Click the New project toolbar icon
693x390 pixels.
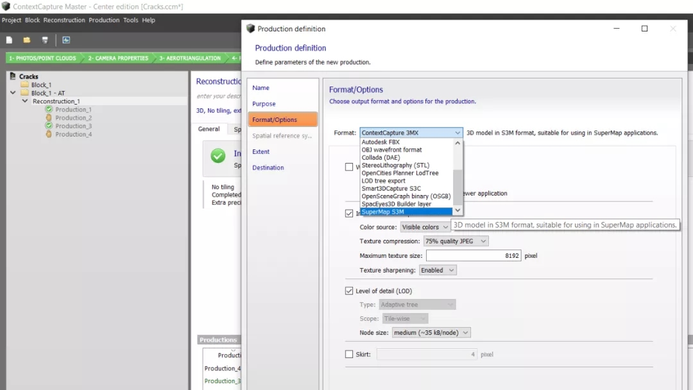[9, 40]
